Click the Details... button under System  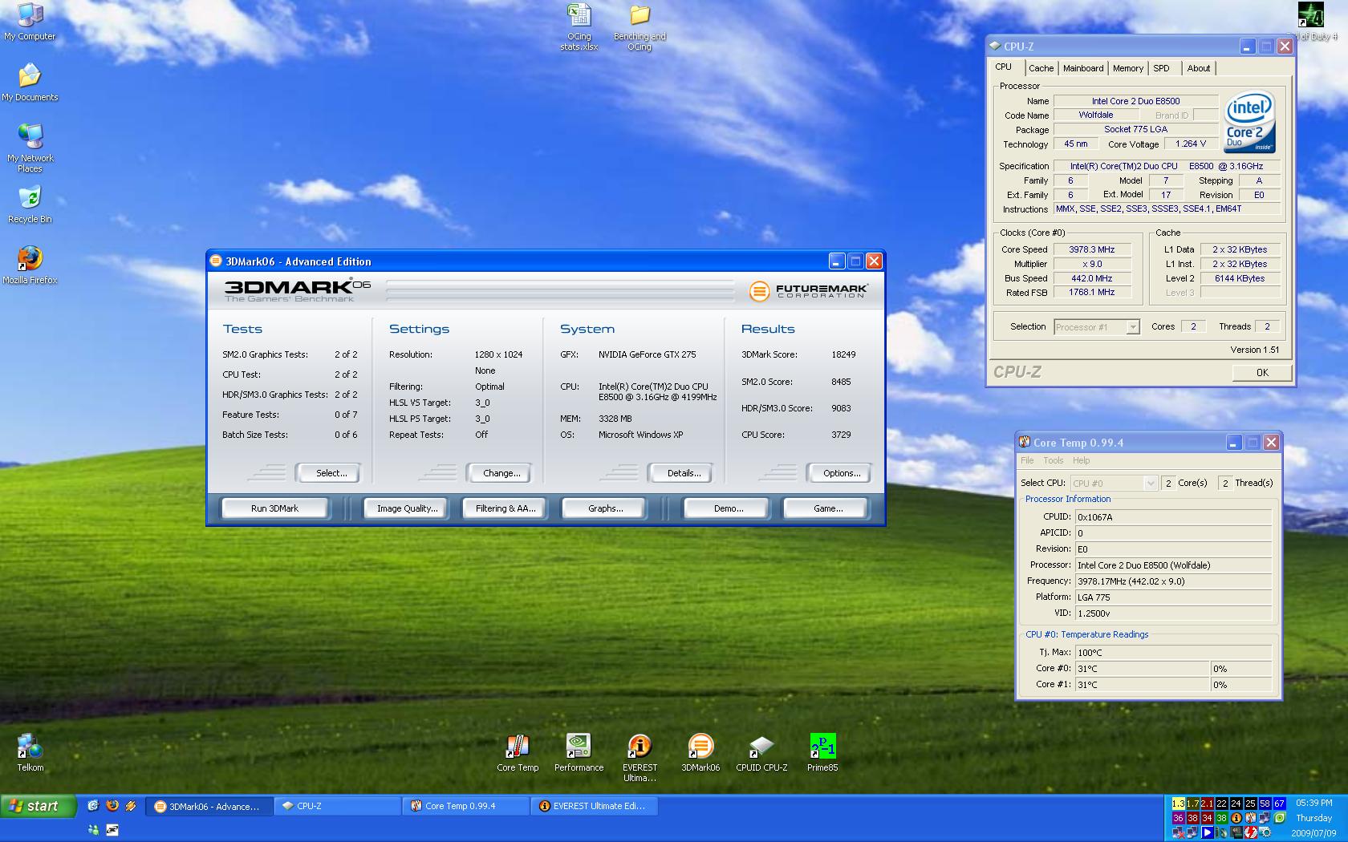(x=680, y=473)
